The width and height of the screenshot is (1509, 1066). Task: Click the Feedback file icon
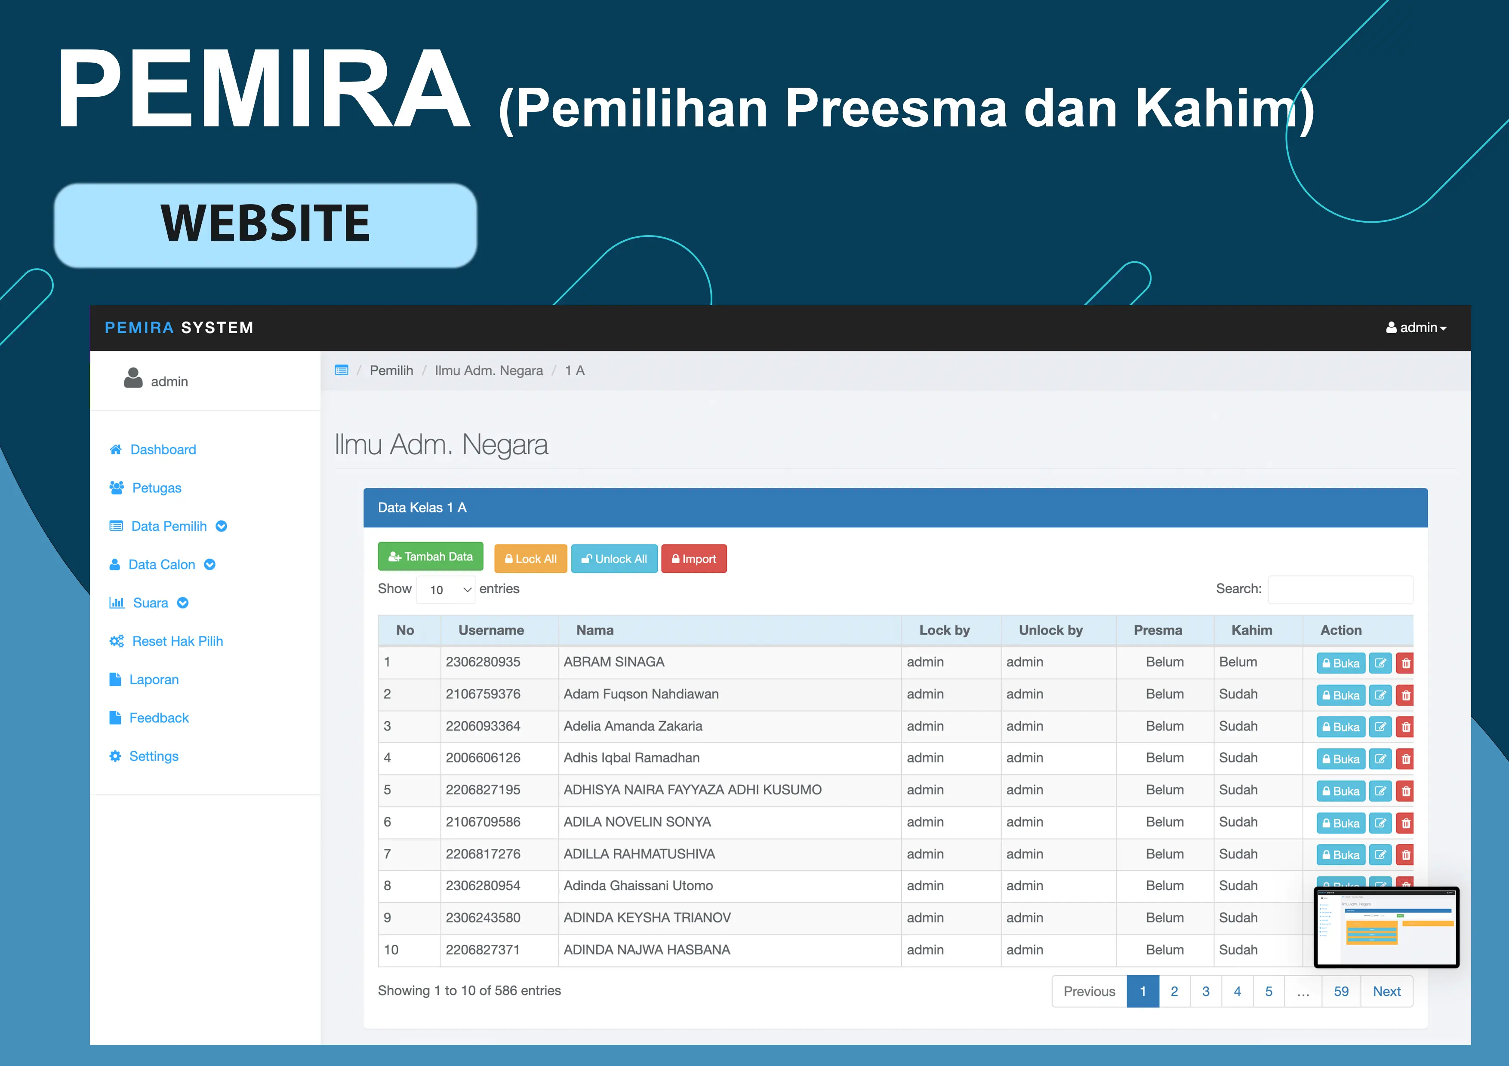click(x=115, y=717)
